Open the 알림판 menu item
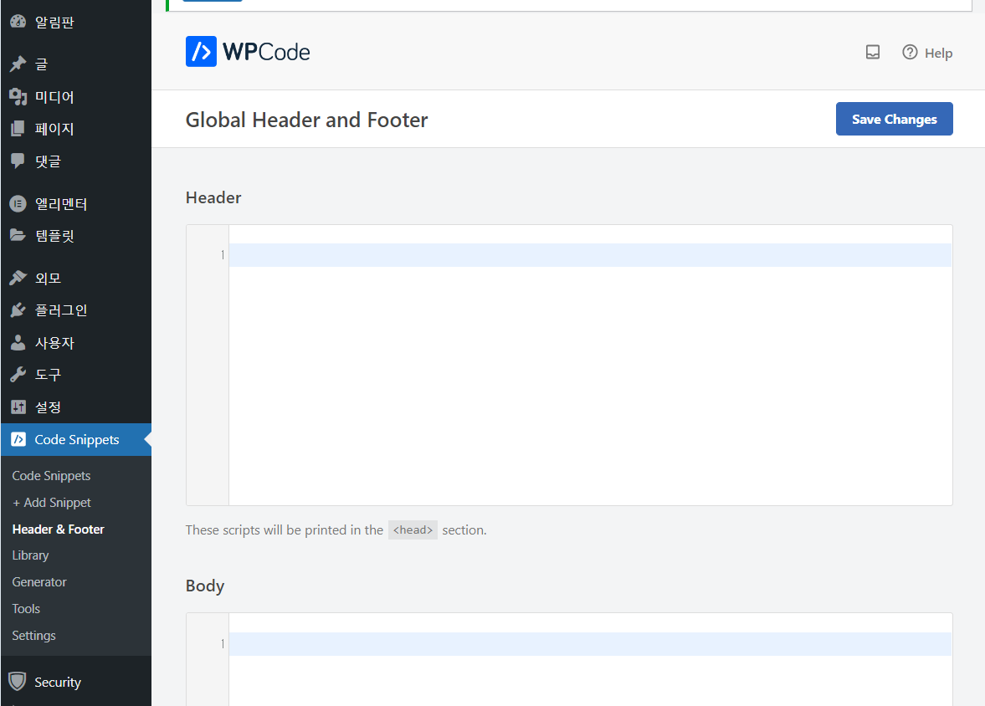The height and width of the screenshot is (706, 985). click(76, 22)
